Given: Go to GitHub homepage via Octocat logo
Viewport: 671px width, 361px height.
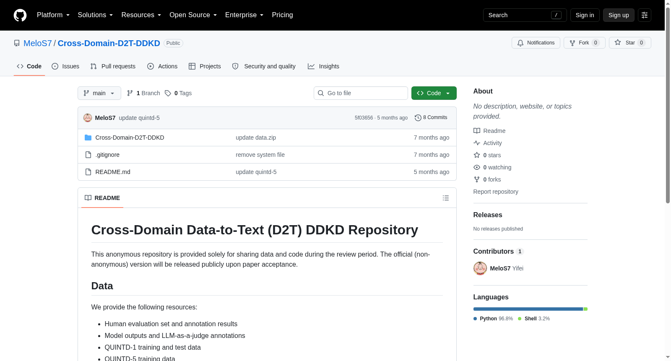Looking at the screenshot, I should pos(20,15).
